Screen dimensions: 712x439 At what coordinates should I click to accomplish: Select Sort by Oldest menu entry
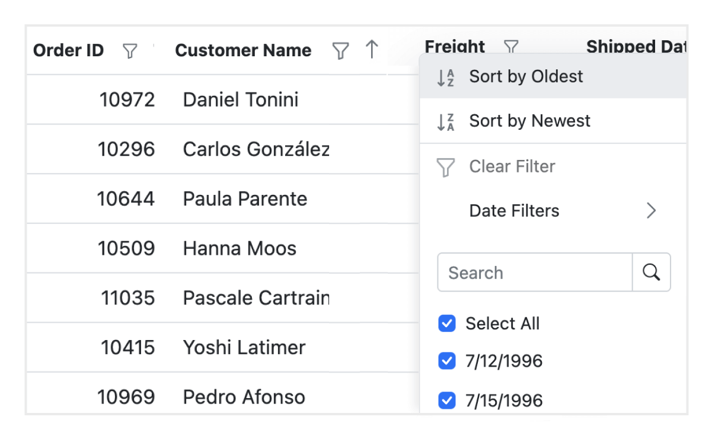coord(526,76)
